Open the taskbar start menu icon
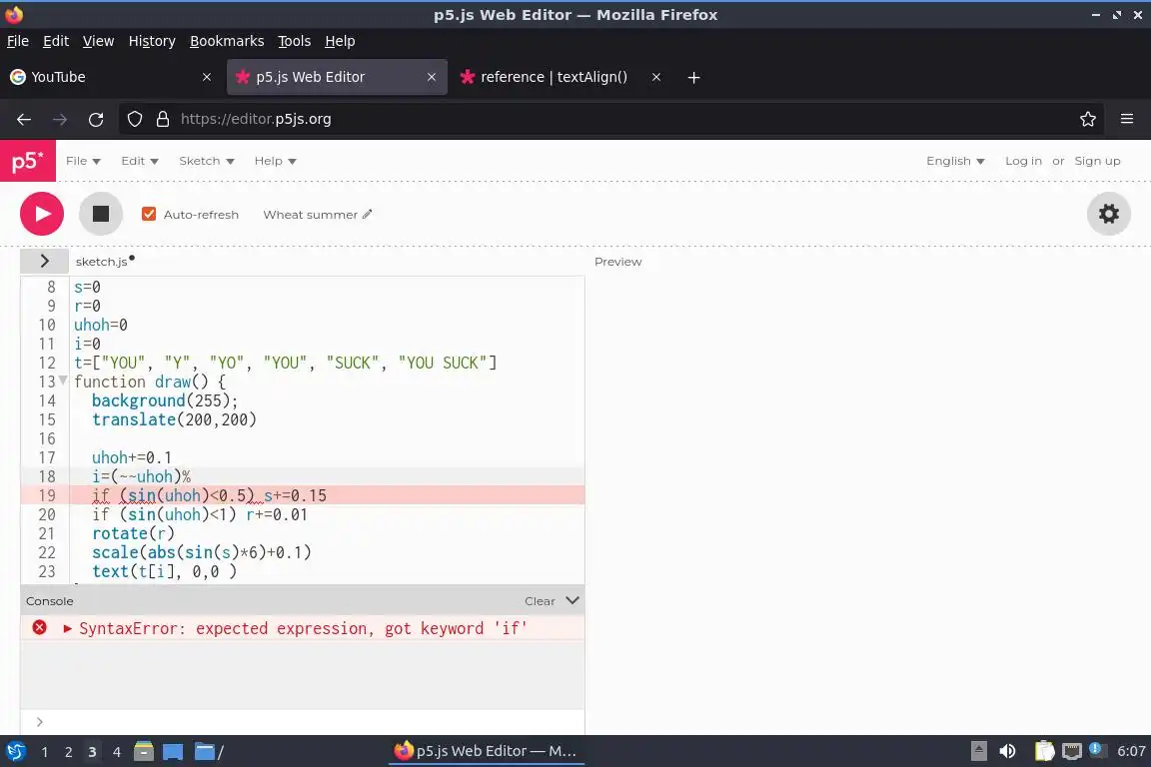The image size is (1151, 767). coord(15,752)
